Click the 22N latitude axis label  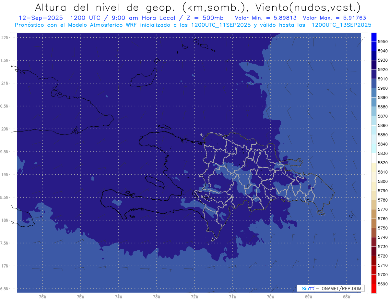coord(6,37)
